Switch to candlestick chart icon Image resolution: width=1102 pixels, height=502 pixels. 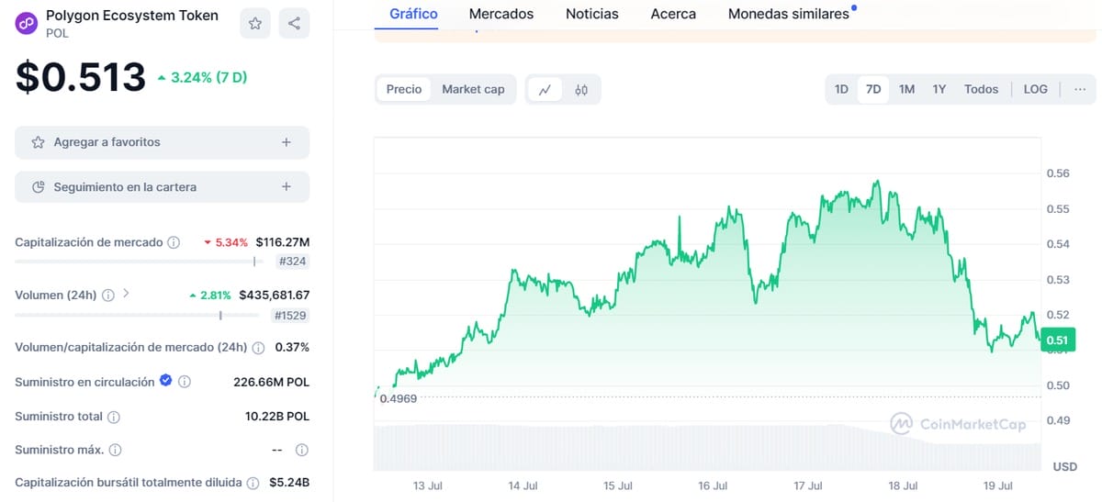click(x=581, y=89)
